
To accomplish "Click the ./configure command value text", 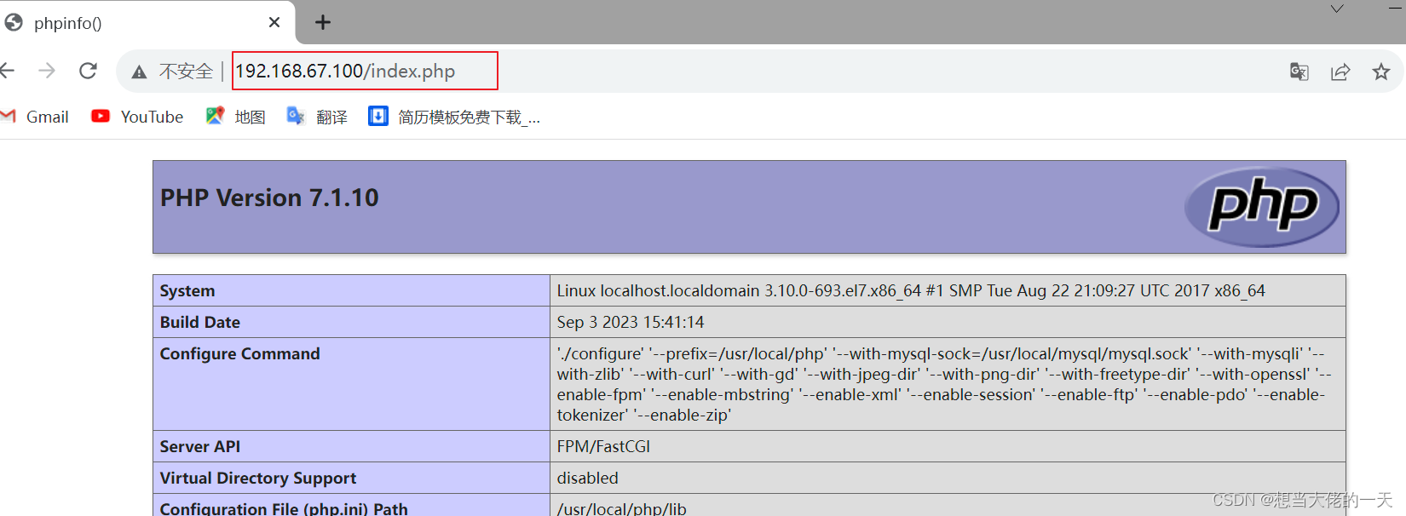I will coord(944,384).
